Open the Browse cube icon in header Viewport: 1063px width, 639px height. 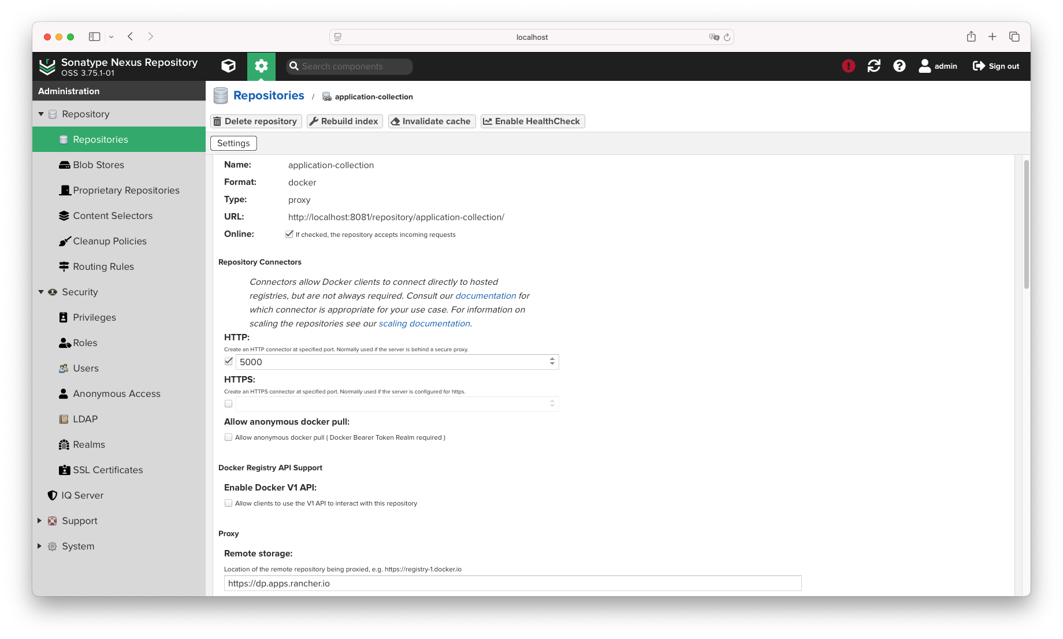click(228, 66)
